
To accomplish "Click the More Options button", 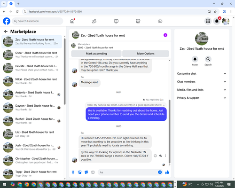I will coord(146,54).
